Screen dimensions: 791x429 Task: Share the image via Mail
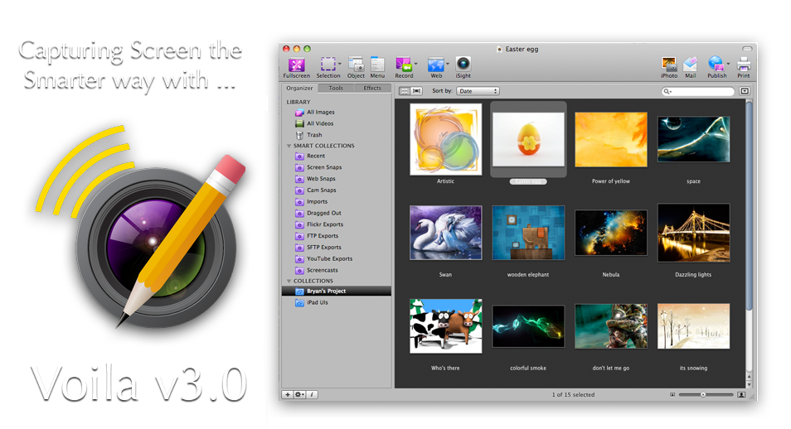(x=690, y=68)
